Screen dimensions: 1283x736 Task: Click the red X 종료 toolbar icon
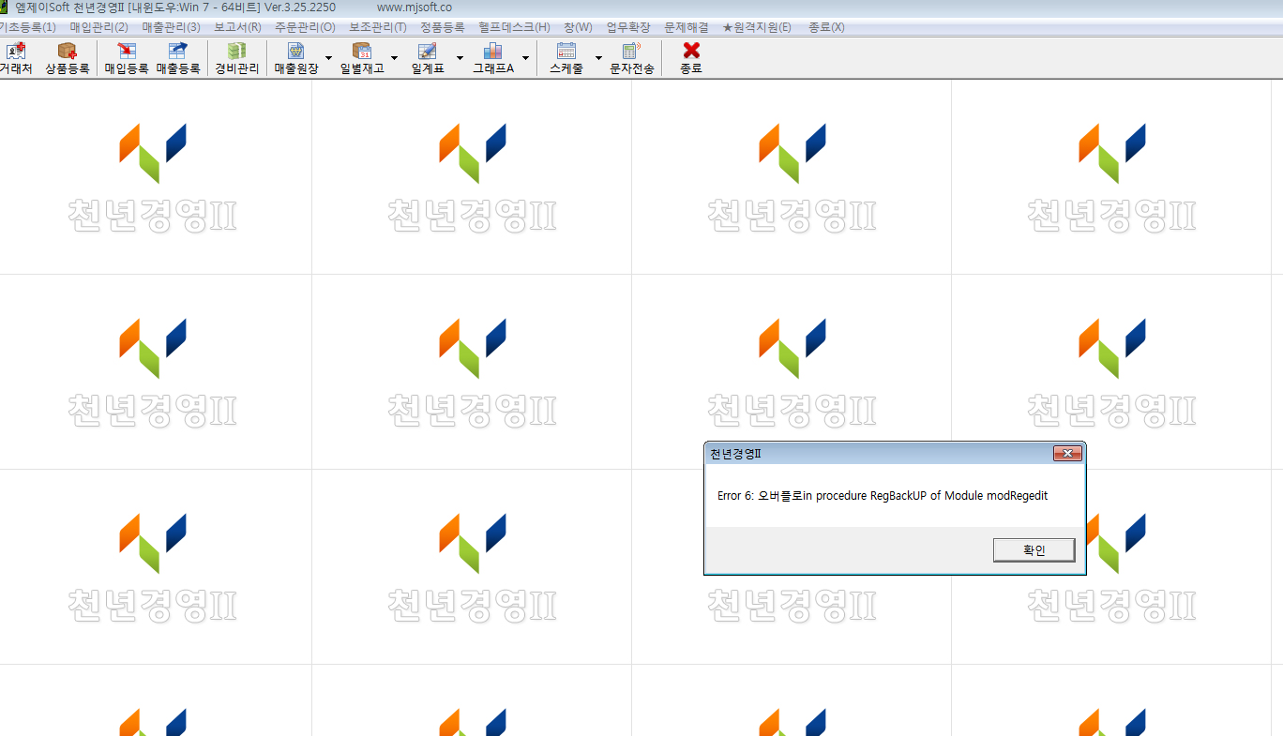coord(691,58)
